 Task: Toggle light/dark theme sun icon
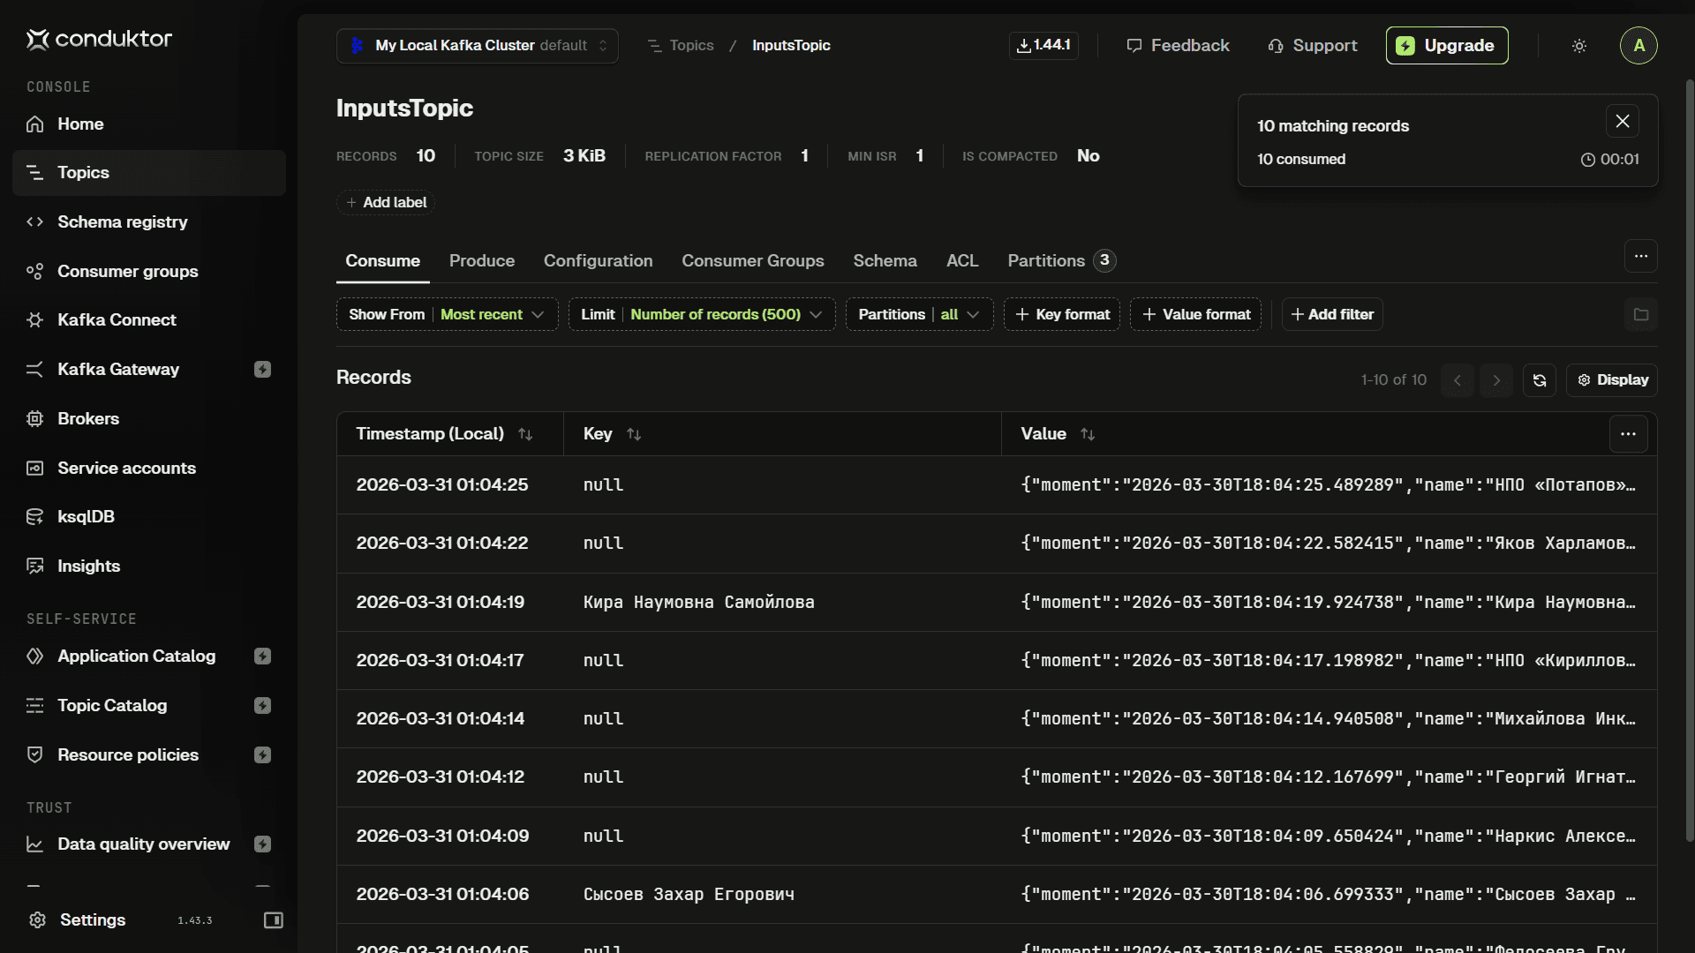coord(1579,46)
